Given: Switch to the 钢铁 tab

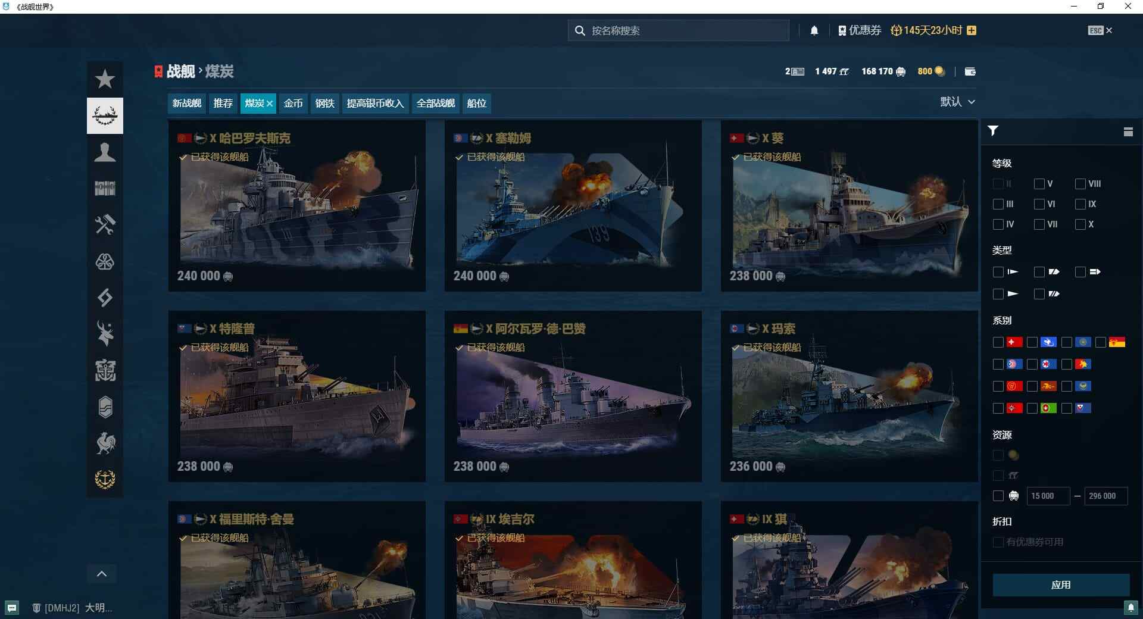Looking at the screenshot, I should tap(324, 103).
